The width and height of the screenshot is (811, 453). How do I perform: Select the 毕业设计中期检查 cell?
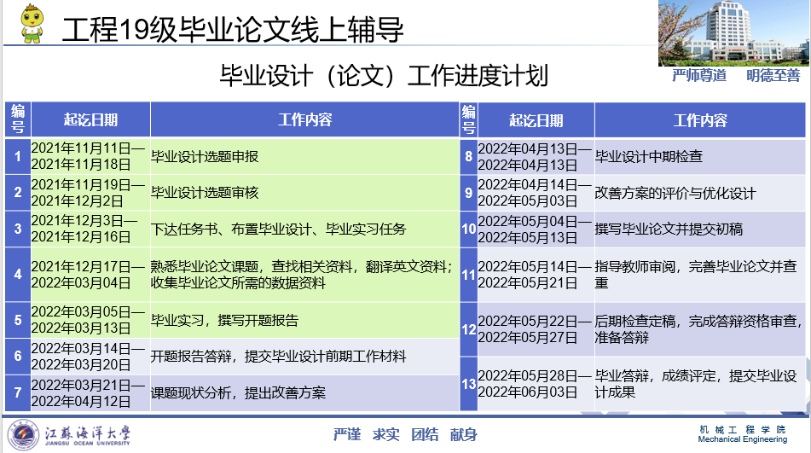[x=649, y=157]
